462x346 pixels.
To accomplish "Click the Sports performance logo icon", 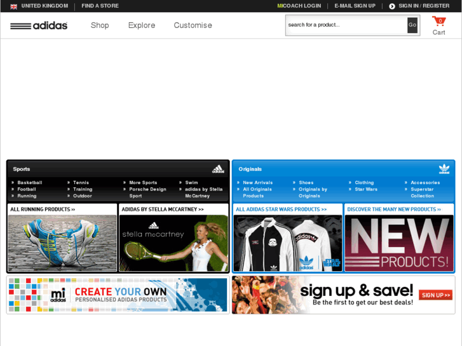I will click(x=218, y=169).
